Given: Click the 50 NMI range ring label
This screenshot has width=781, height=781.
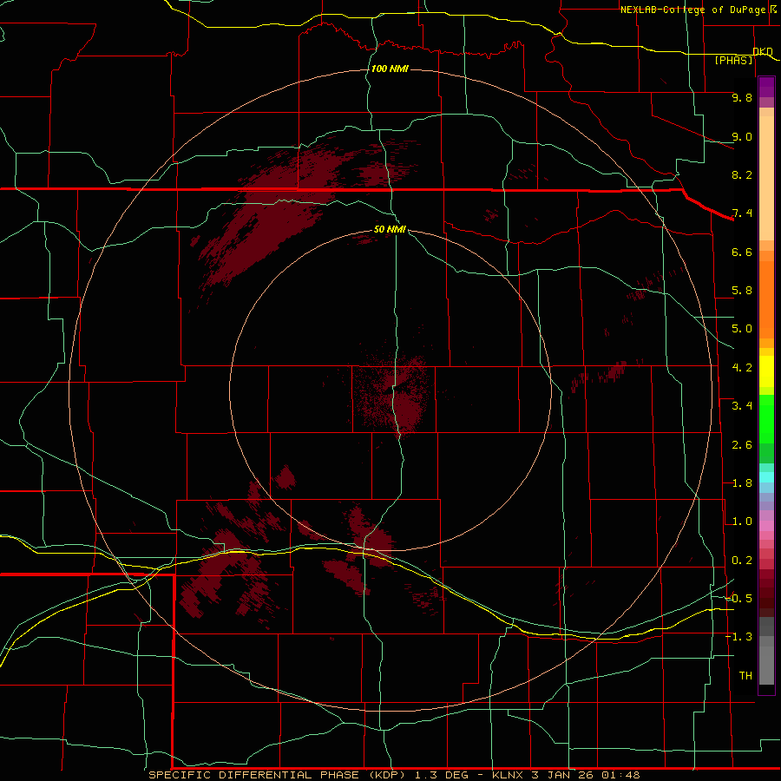Looking at the screenshot, I should coord(390,229).
